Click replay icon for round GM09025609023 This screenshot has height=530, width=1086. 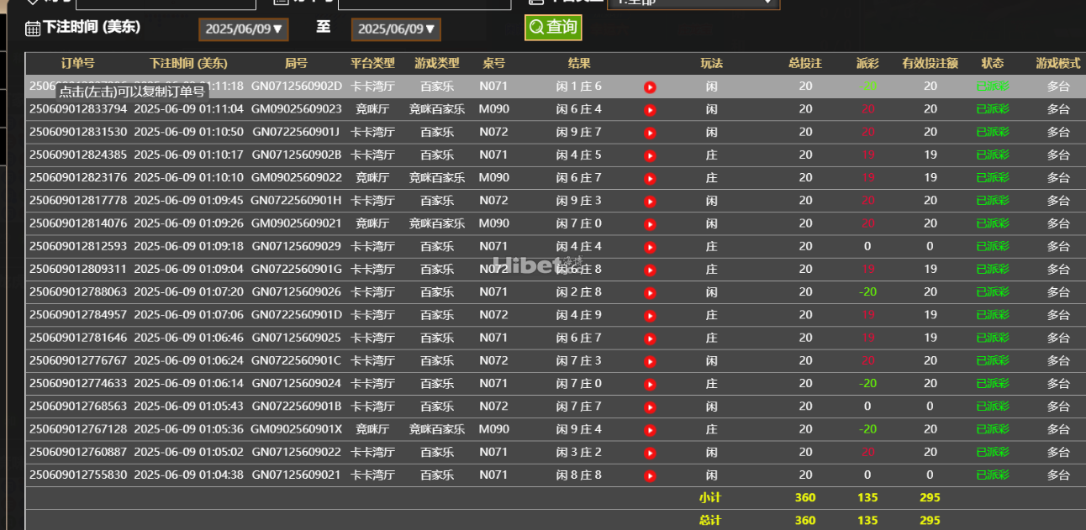(x=650, y=110)
